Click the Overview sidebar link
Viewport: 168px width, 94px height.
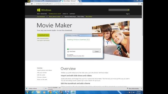[x=40, y=68]
